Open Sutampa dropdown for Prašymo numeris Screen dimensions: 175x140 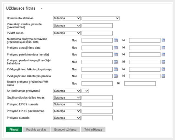[67, 118]
